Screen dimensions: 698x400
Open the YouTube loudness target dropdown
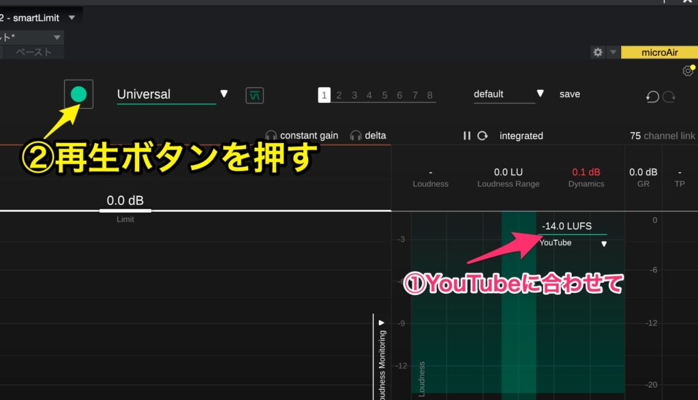click(x=604, y=243)
